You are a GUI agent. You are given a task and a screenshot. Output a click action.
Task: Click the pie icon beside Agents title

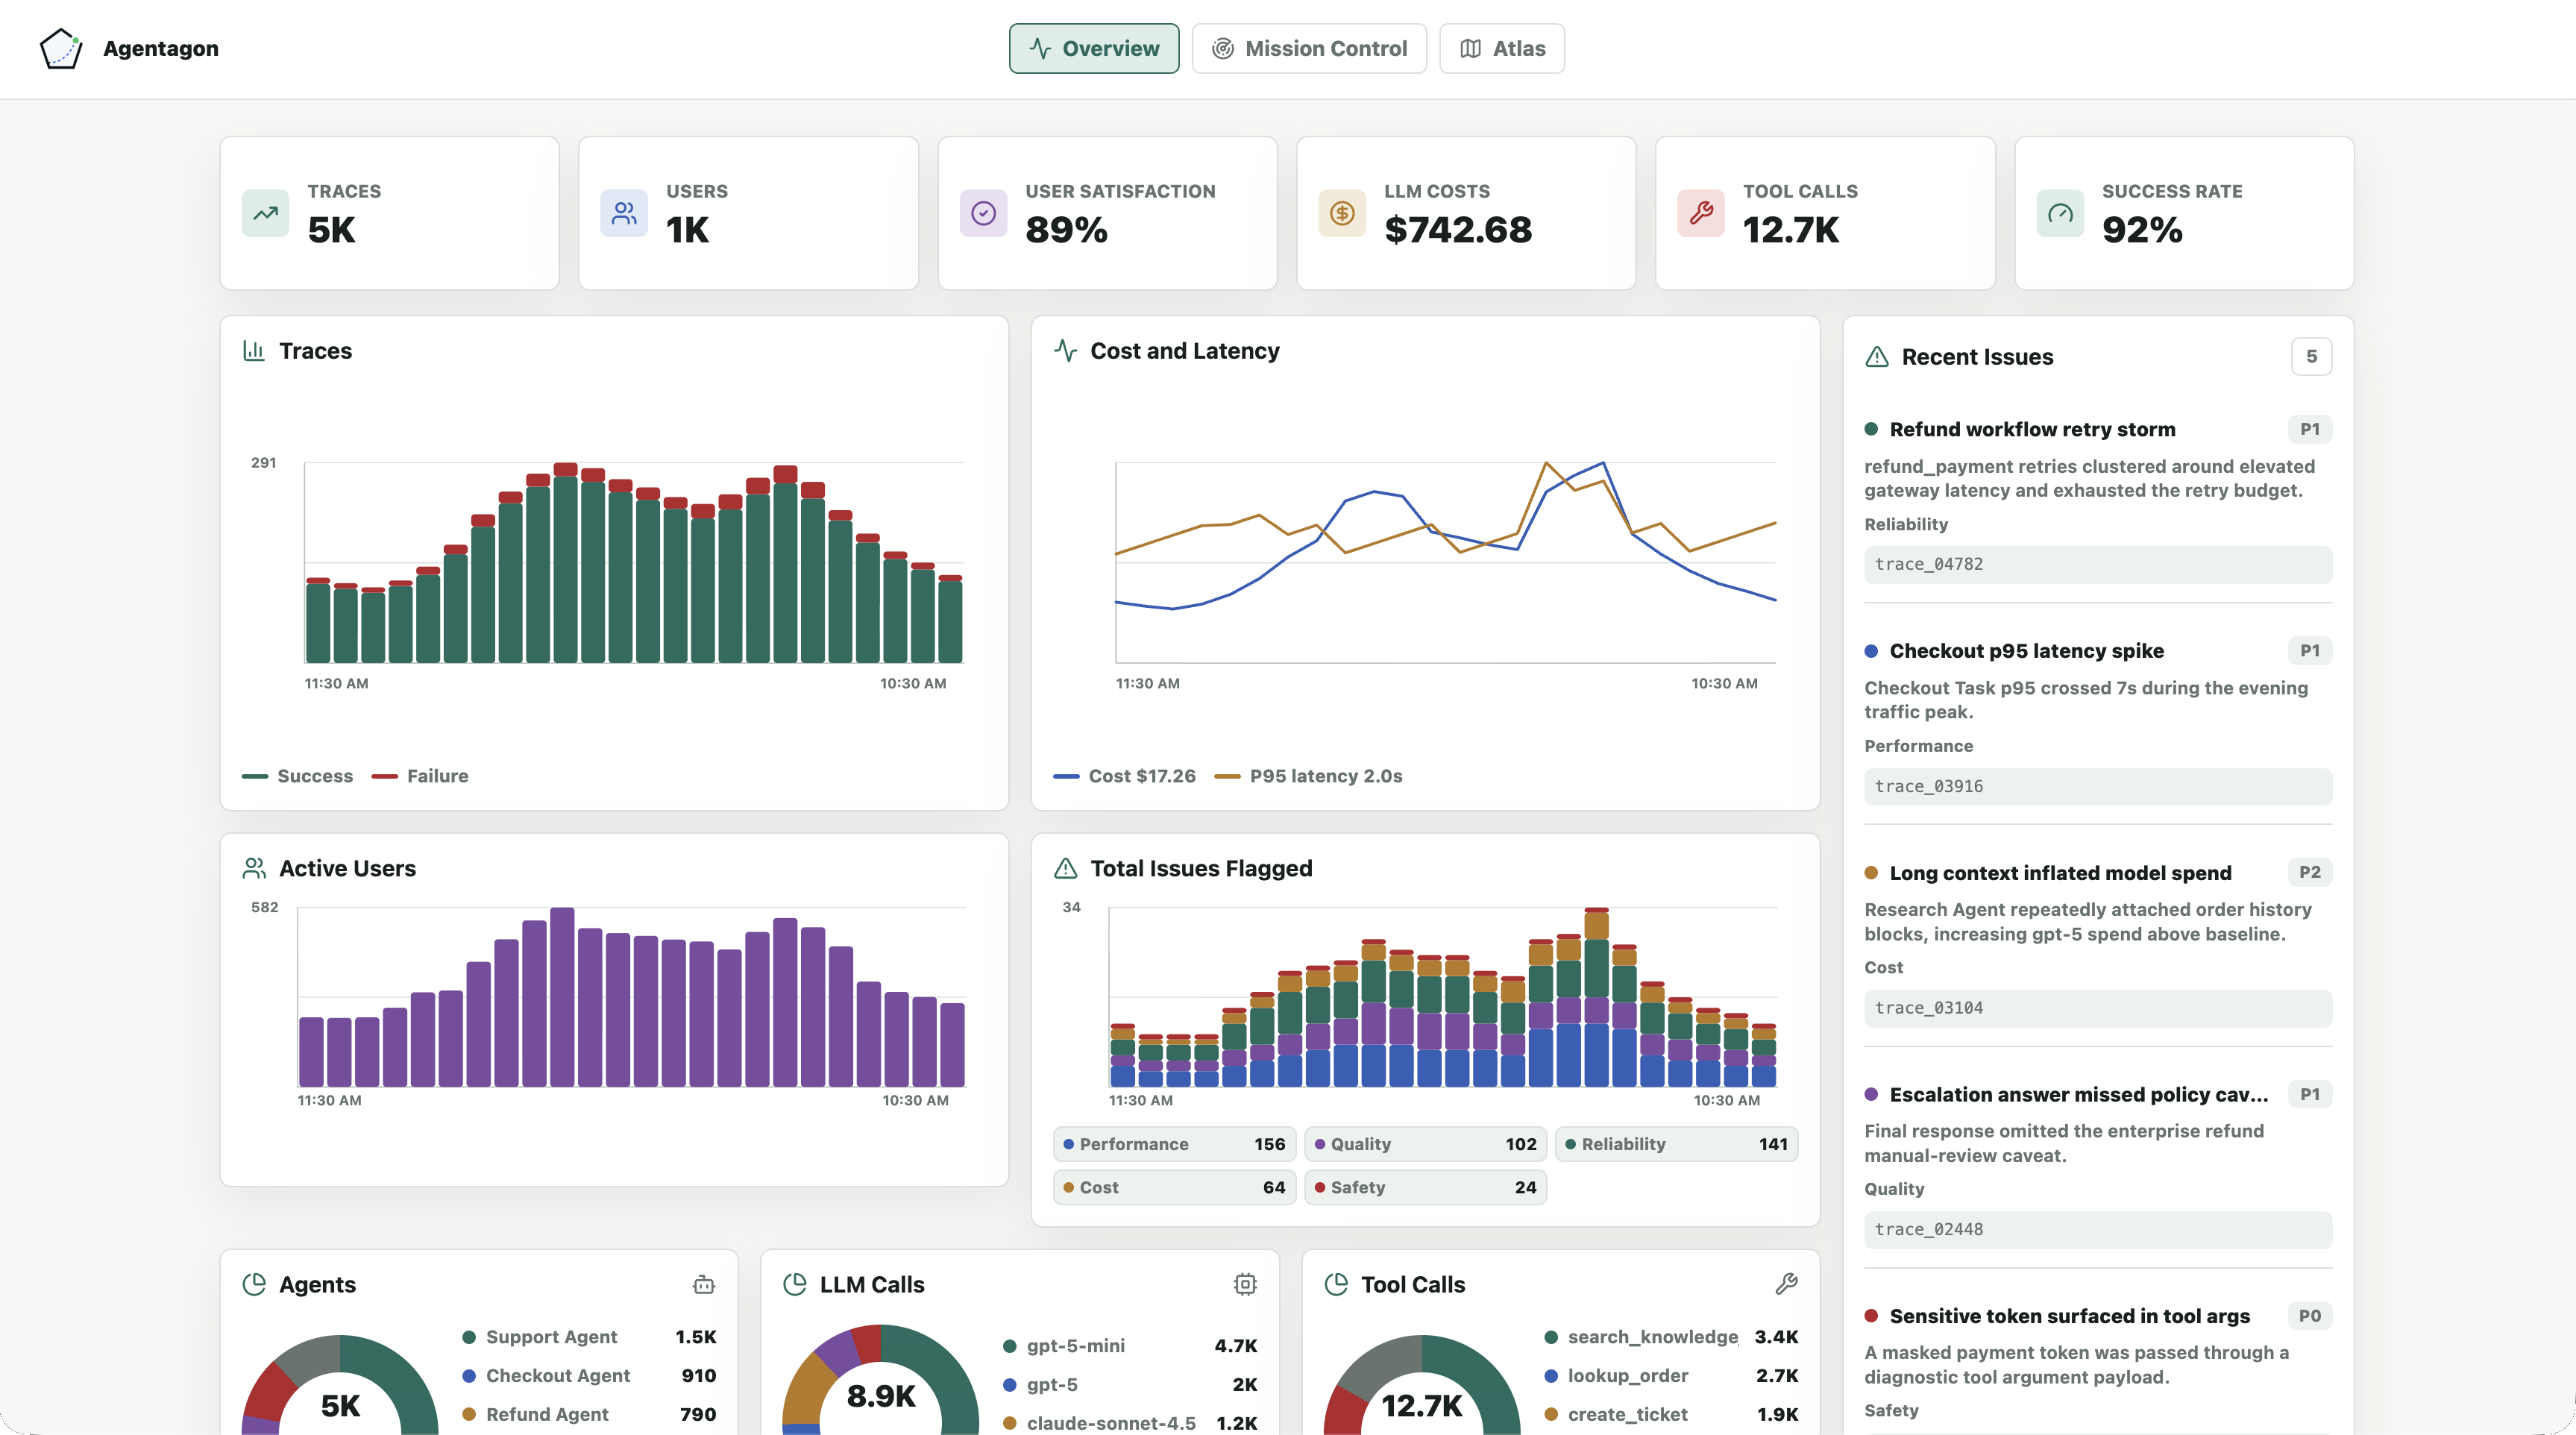click(254, 1284)
